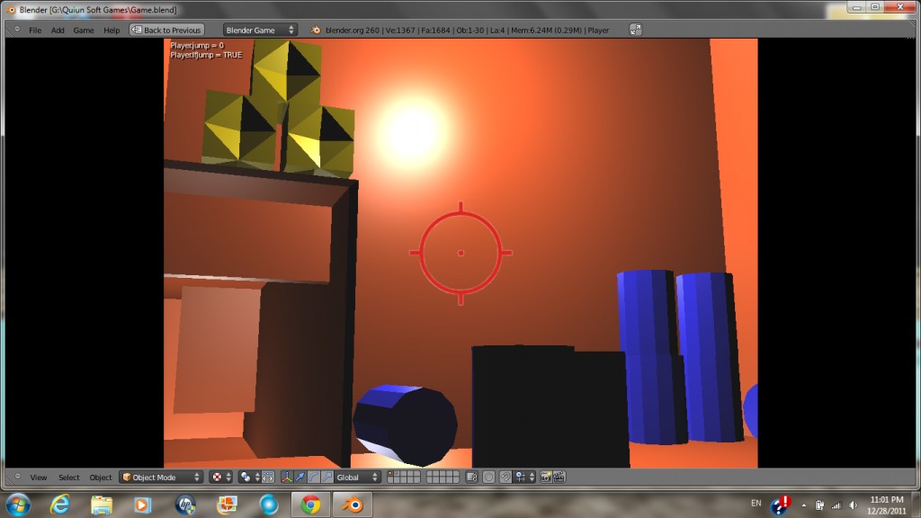Select the translate manipulator arrow icon
The height and width of the screenshot is (518, 921).
[299, 477]
